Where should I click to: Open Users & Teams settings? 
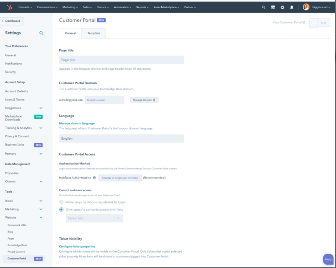pyautogui.click(x=15, y=100)
